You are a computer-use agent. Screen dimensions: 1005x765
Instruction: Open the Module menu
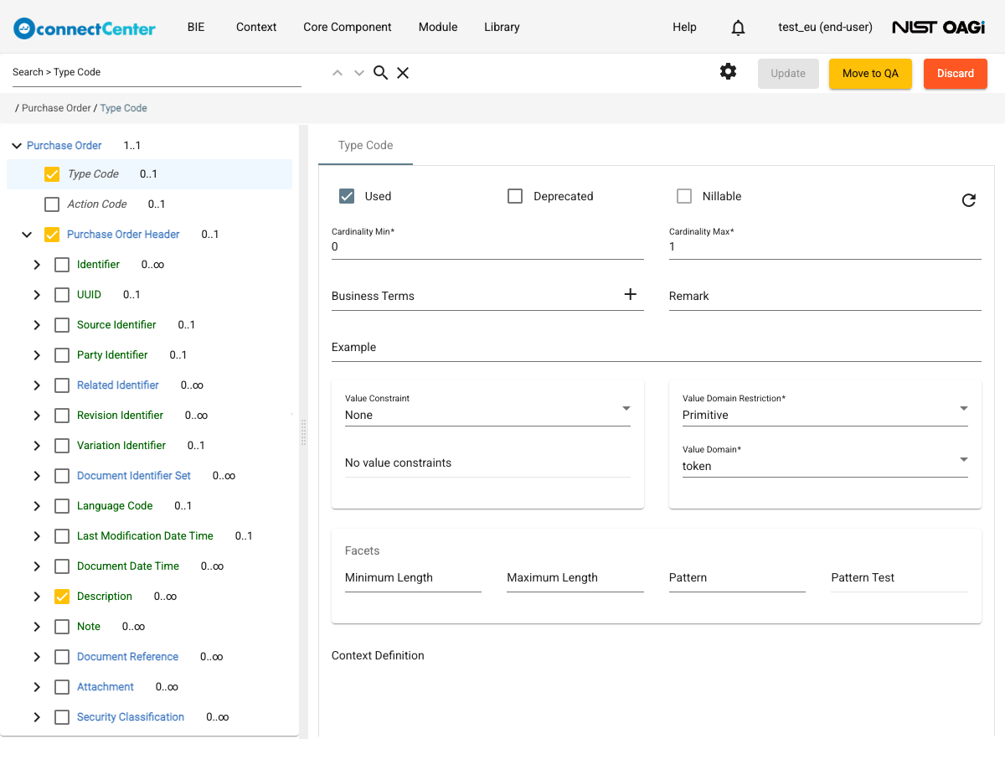click(x=438, y=27)
